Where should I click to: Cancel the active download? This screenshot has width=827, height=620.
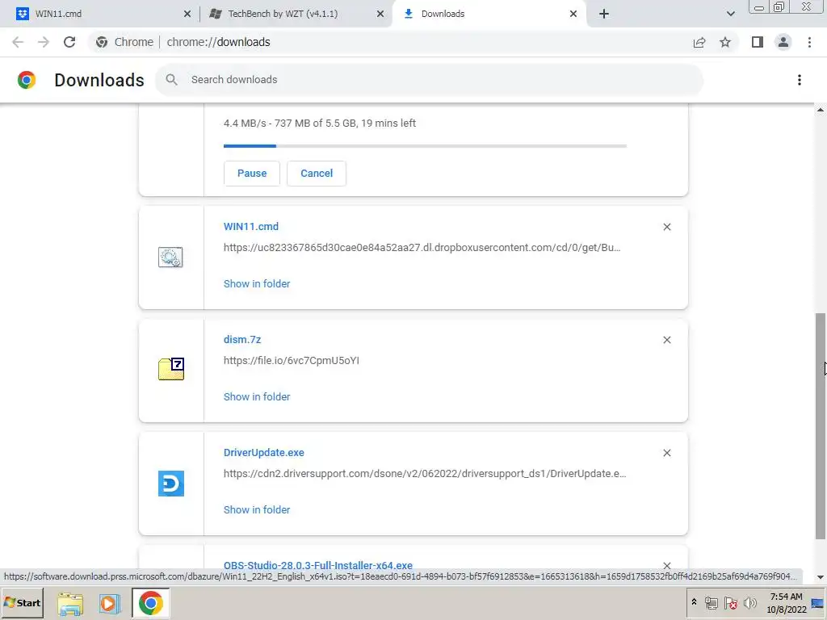317,174
